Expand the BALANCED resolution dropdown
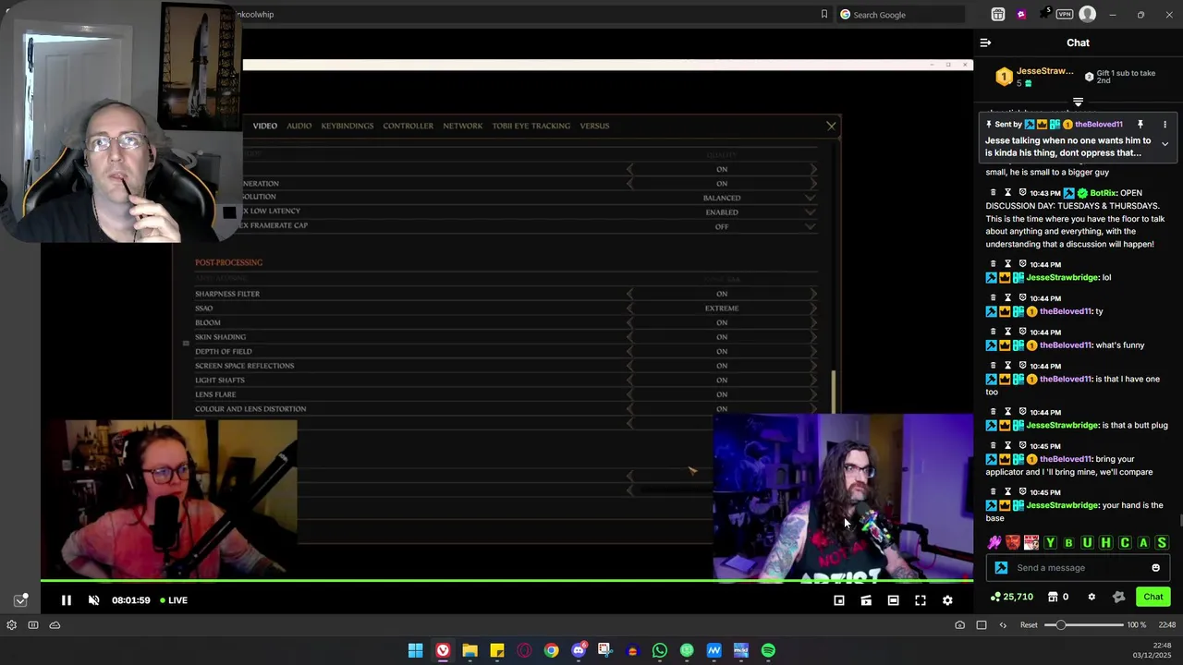This screenshot has height=665, width=1183. coord(811,198)
